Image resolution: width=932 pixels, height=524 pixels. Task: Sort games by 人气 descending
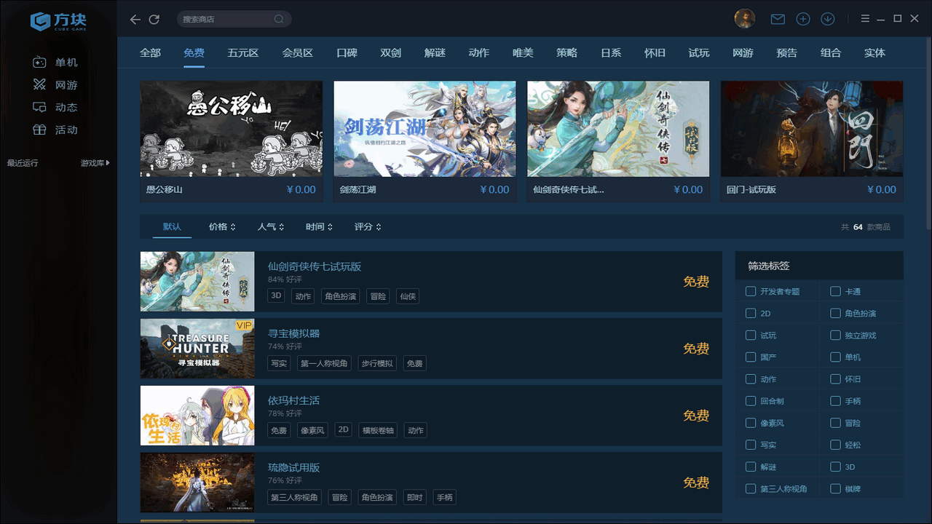270,226
